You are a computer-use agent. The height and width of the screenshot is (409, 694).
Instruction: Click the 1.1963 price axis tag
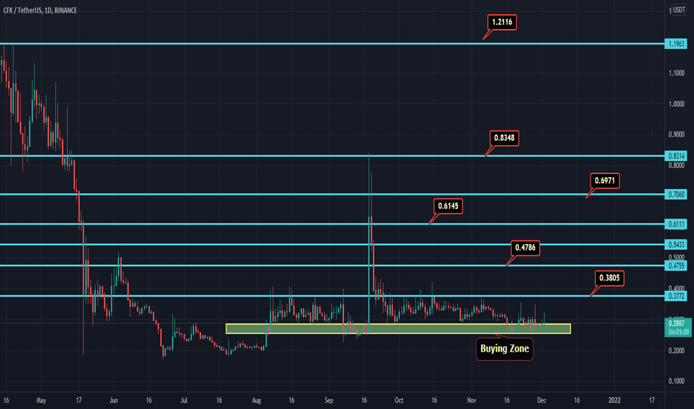coord(676,44)
